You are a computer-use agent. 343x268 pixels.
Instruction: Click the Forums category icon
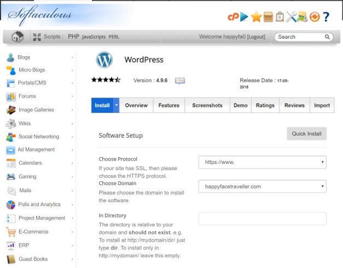(x=11, y=97)
